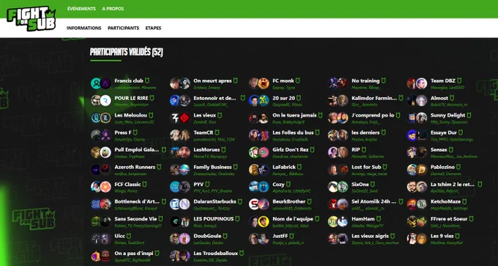The image size is (498, 266).
Task: Click avatars beside Francis club
Action: (100, 84)
